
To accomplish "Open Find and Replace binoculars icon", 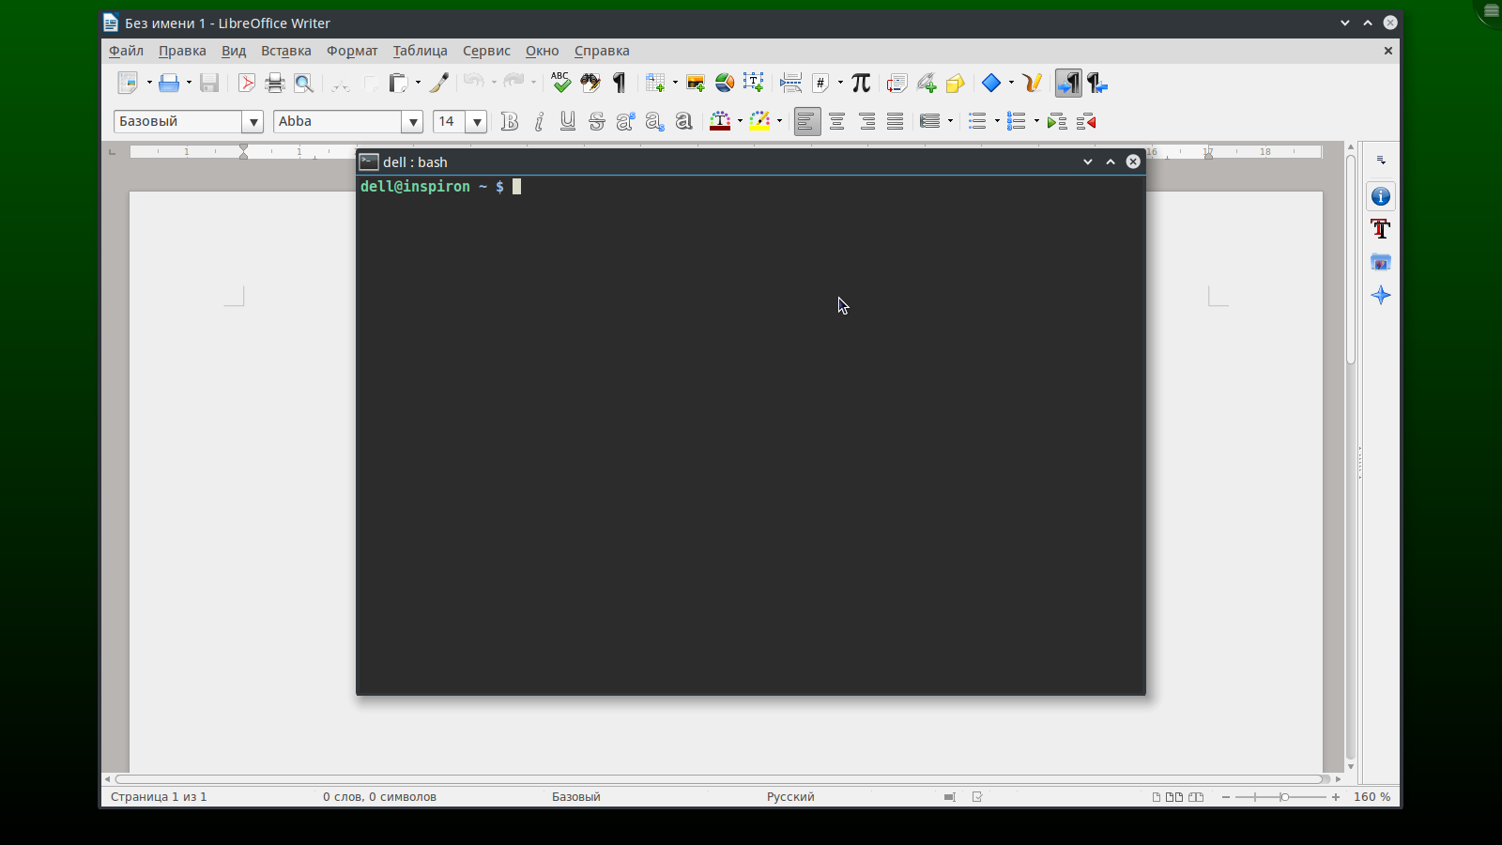I will point(590,84).
